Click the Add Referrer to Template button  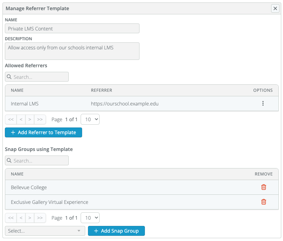pos(43,132)
